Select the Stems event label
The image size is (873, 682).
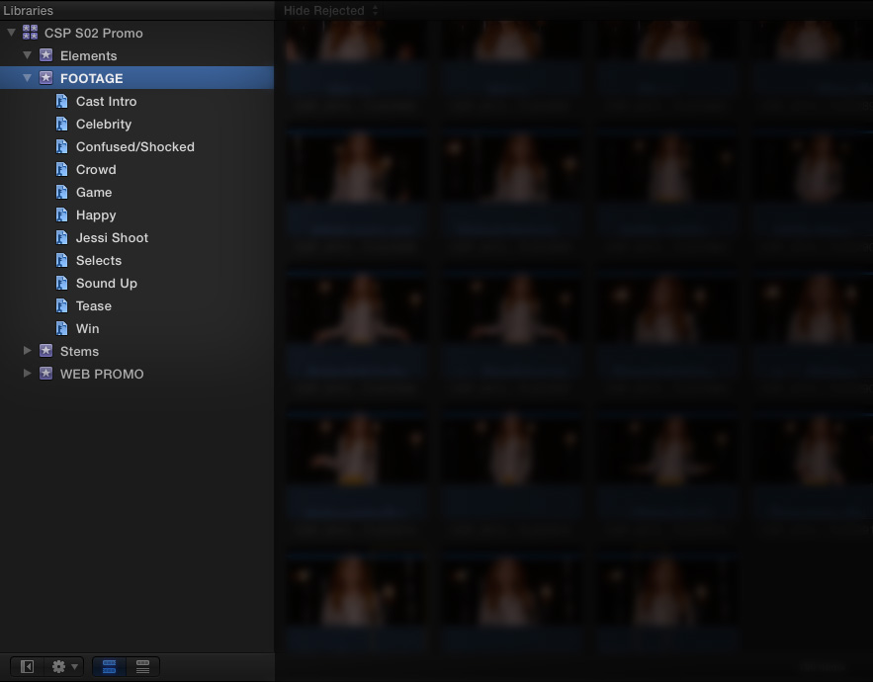click(79, 351)
